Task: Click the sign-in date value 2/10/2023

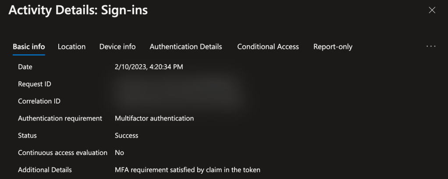Action: click(149, 67)
